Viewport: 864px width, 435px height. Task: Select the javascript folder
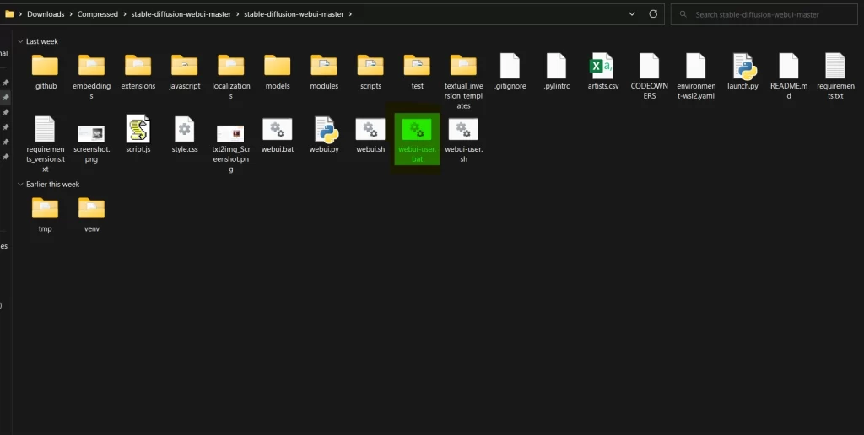tap(185, 71)
